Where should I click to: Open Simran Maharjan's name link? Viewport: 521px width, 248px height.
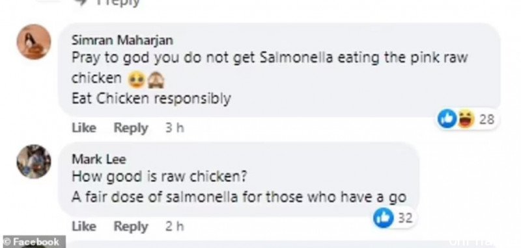[x=122, y=40]
